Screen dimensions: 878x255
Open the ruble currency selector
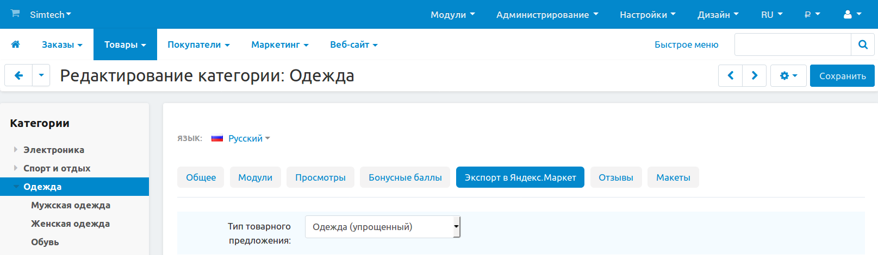(812, 15)
